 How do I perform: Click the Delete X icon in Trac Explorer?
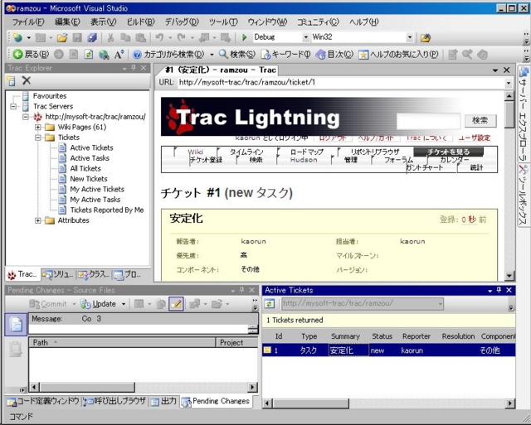click(27, 80)
